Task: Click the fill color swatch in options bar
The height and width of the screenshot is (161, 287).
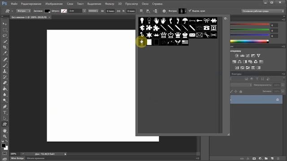Action: click(47, 11)
